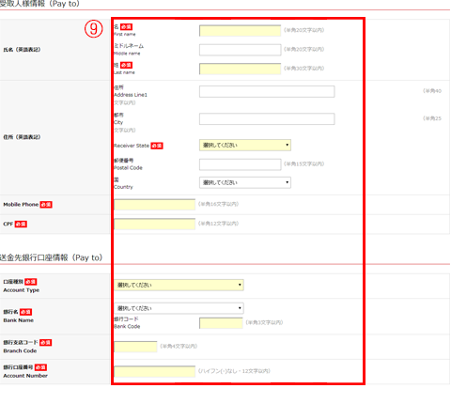Click the City text box
Screen dimensions: 451x404
(267, 119)
